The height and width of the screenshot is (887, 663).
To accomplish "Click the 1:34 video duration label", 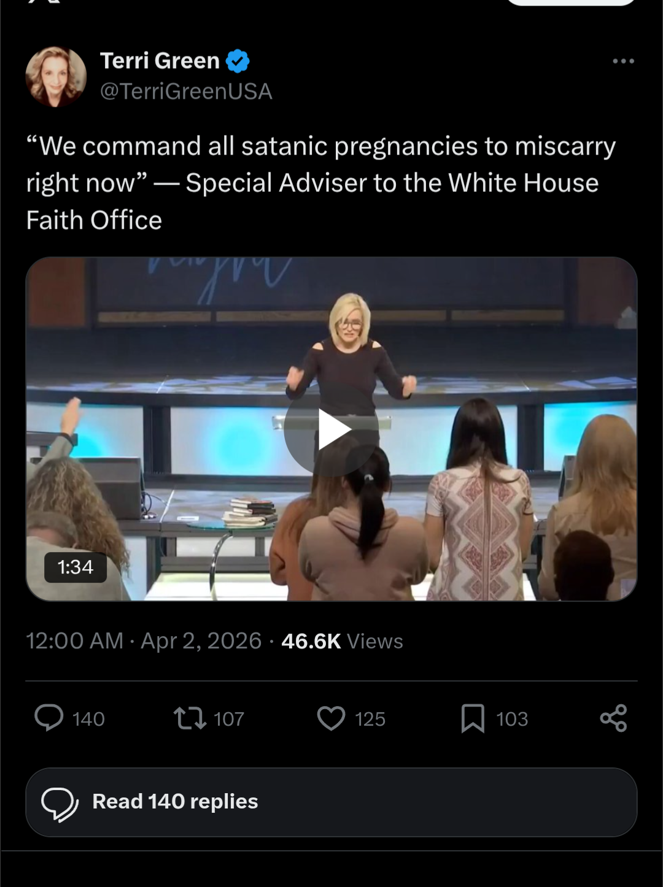I will coord(76,567).
